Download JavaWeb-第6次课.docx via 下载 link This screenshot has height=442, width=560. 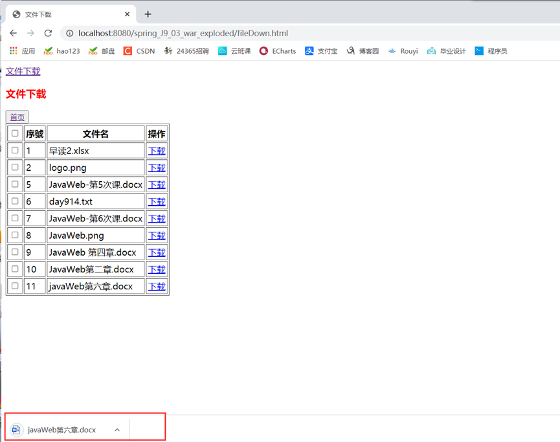coord(157,219)
